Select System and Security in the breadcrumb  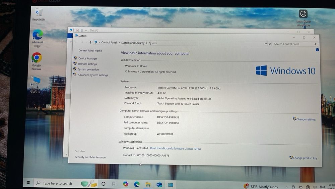(133, 43)
